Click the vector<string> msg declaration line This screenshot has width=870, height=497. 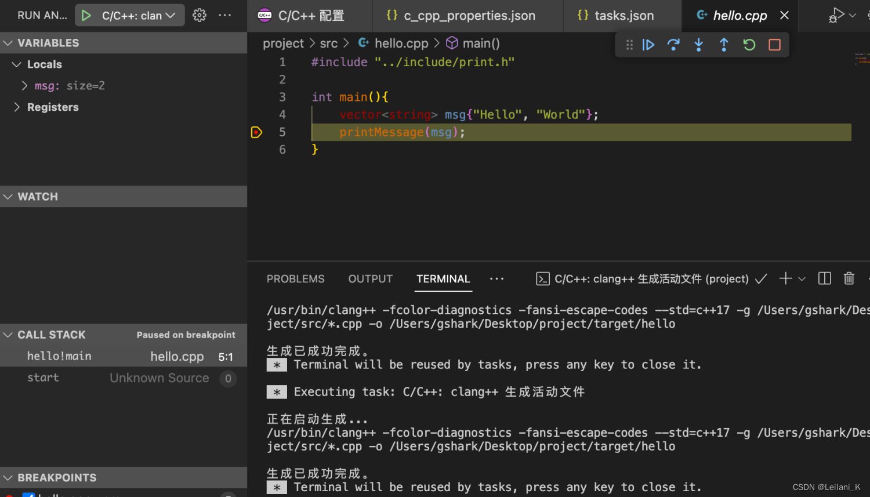tap(469, 115)
